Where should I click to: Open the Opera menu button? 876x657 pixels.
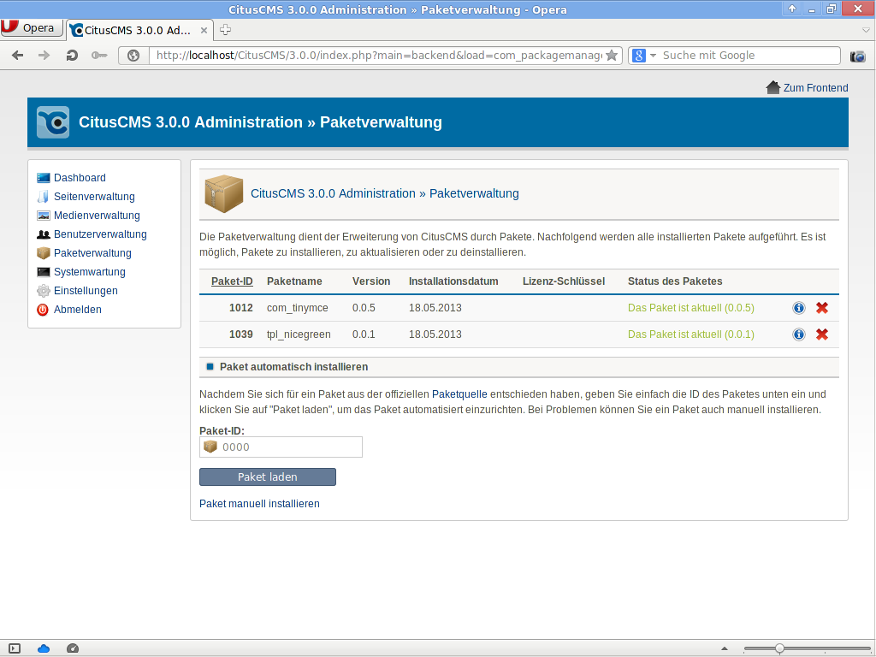tap(31, 28)
